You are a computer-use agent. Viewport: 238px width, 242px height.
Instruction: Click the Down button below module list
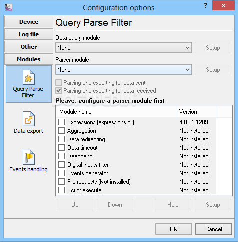click(115, 205)
